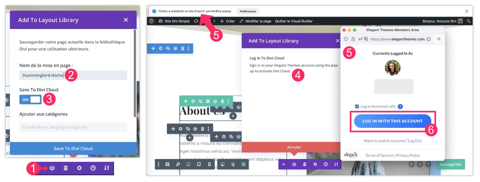Click the Create New Category/Categories field
The image size is (480, 182).
click(x=73, y=127)
